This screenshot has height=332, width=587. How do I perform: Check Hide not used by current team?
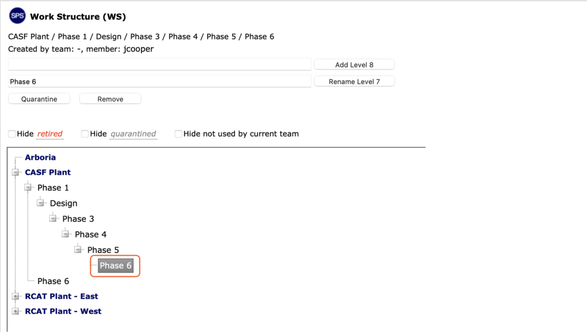[x=179, y=134]
